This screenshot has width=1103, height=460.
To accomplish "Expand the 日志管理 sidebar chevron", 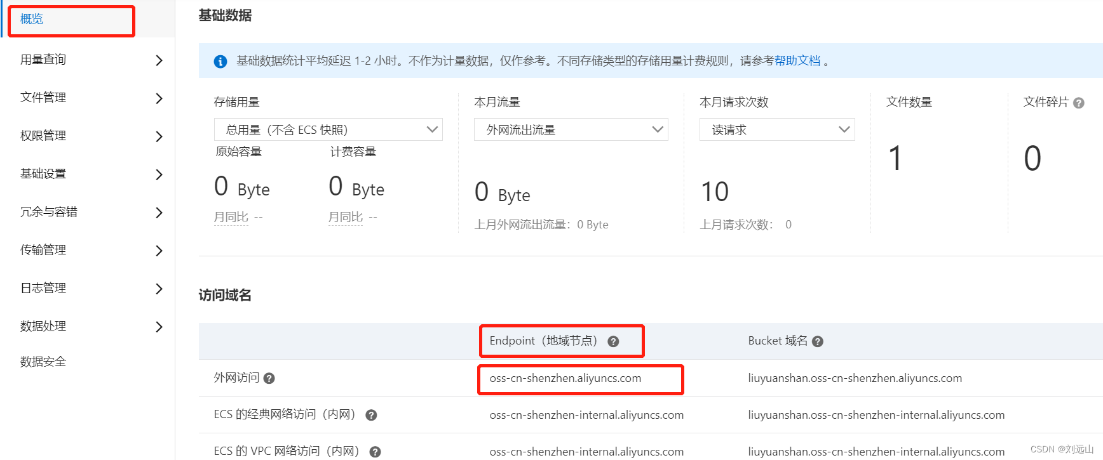I will point(159,289).
